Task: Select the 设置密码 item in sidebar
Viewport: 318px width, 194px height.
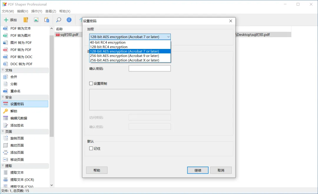Action: tap(25, 104)
